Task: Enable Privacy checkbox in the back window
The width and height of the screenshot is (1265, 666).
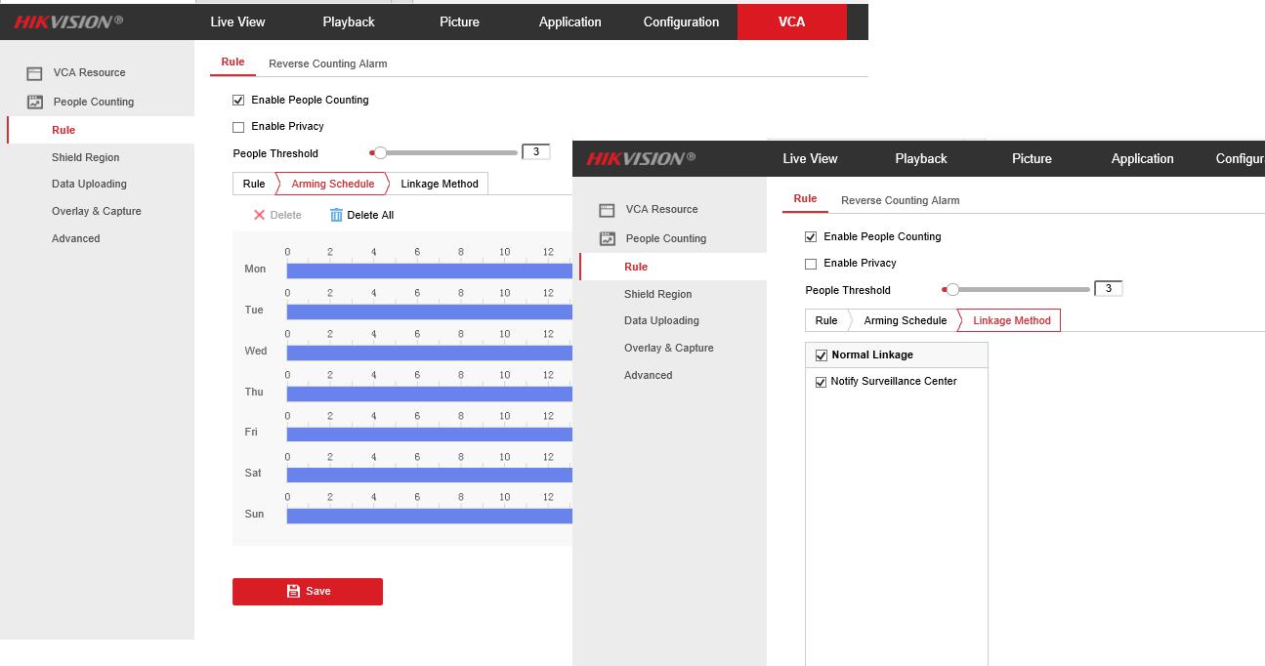Action: pos(238,127)
